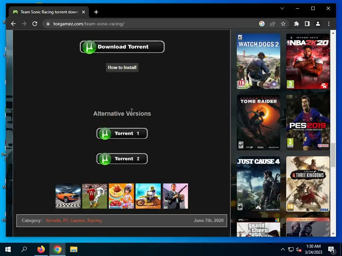The image size is (342, 256).
Task: Close the Team Sonic Racing tab
Action: (x=83, y=12)
